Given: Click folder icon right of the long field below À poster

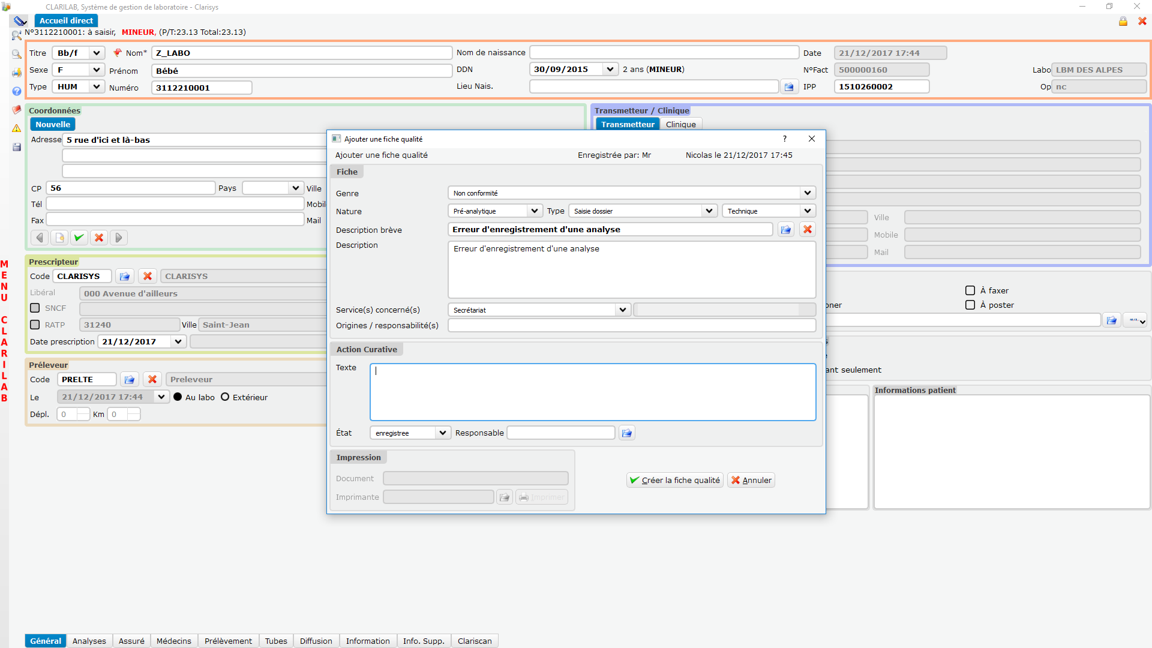Looking at the screenshot, I should [1112, 321].
